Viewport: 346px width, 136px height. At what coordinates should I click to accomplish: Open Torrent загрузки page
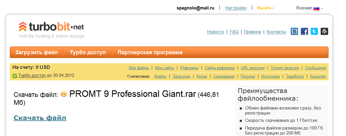(285, 68)
